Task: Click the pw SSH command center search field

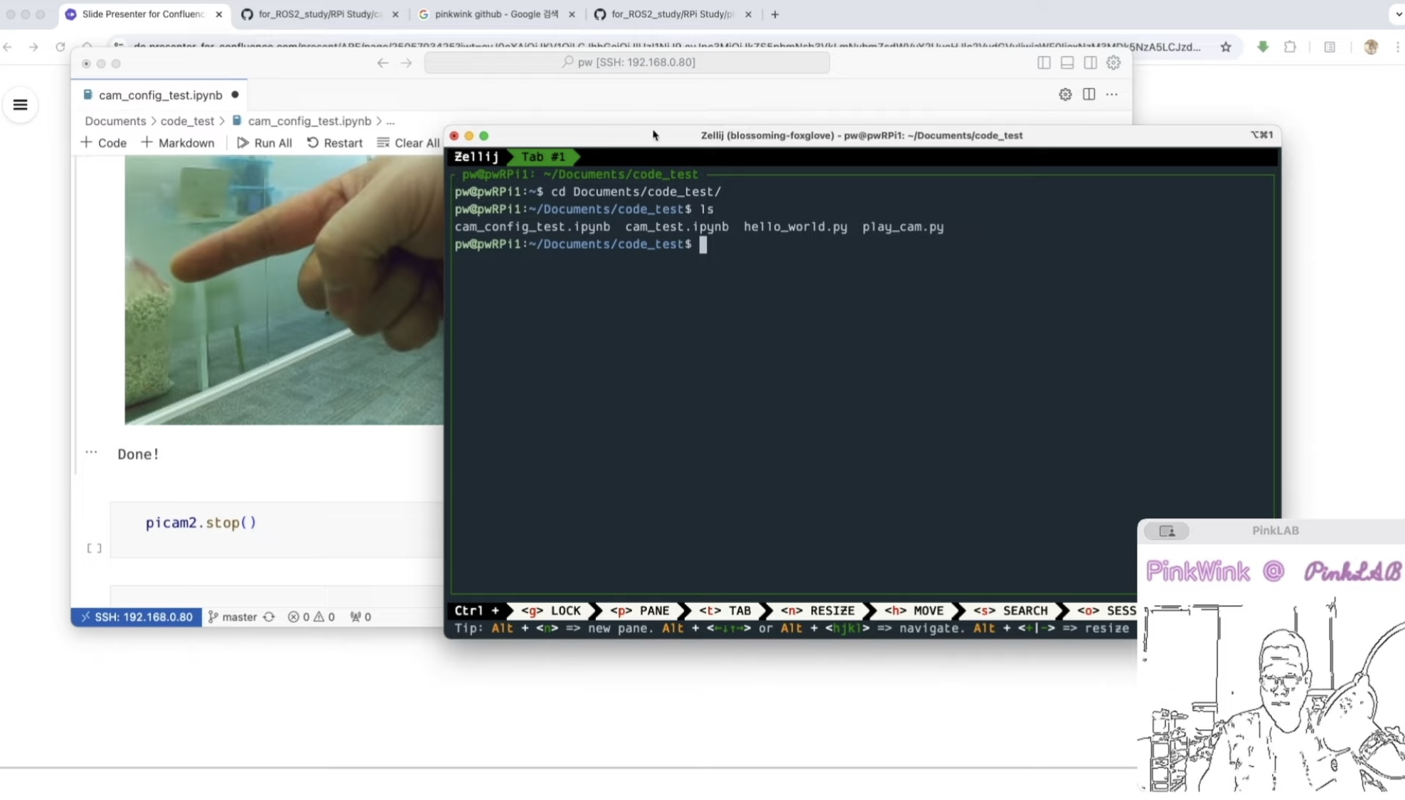Action: (627, 63)
